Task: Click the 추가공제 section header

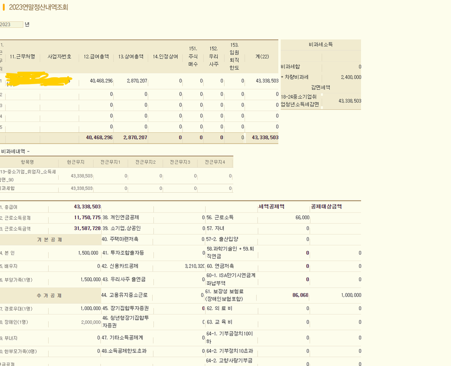Action: [49, 296]
